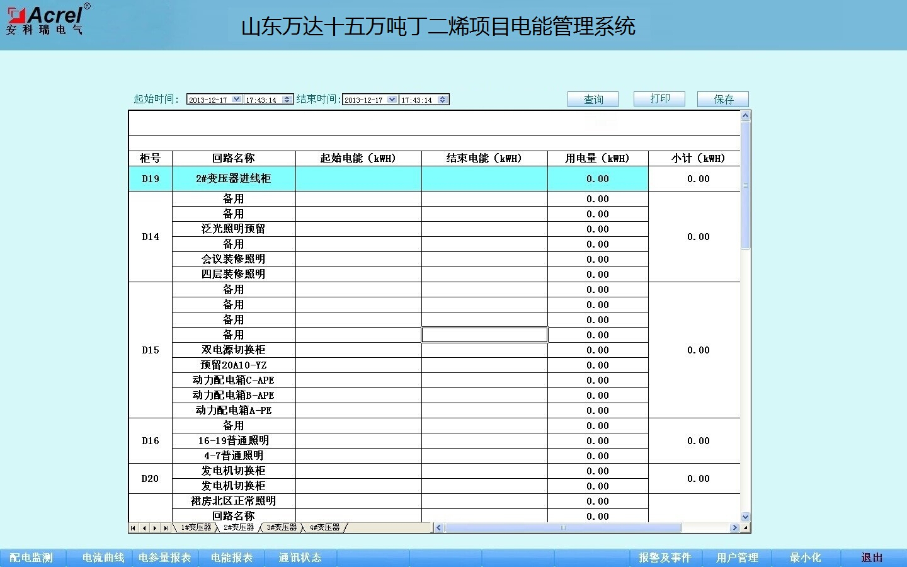907x567 pixels.
Task: Open 电参量报表 from bottom menu
Action: point(164,558)
